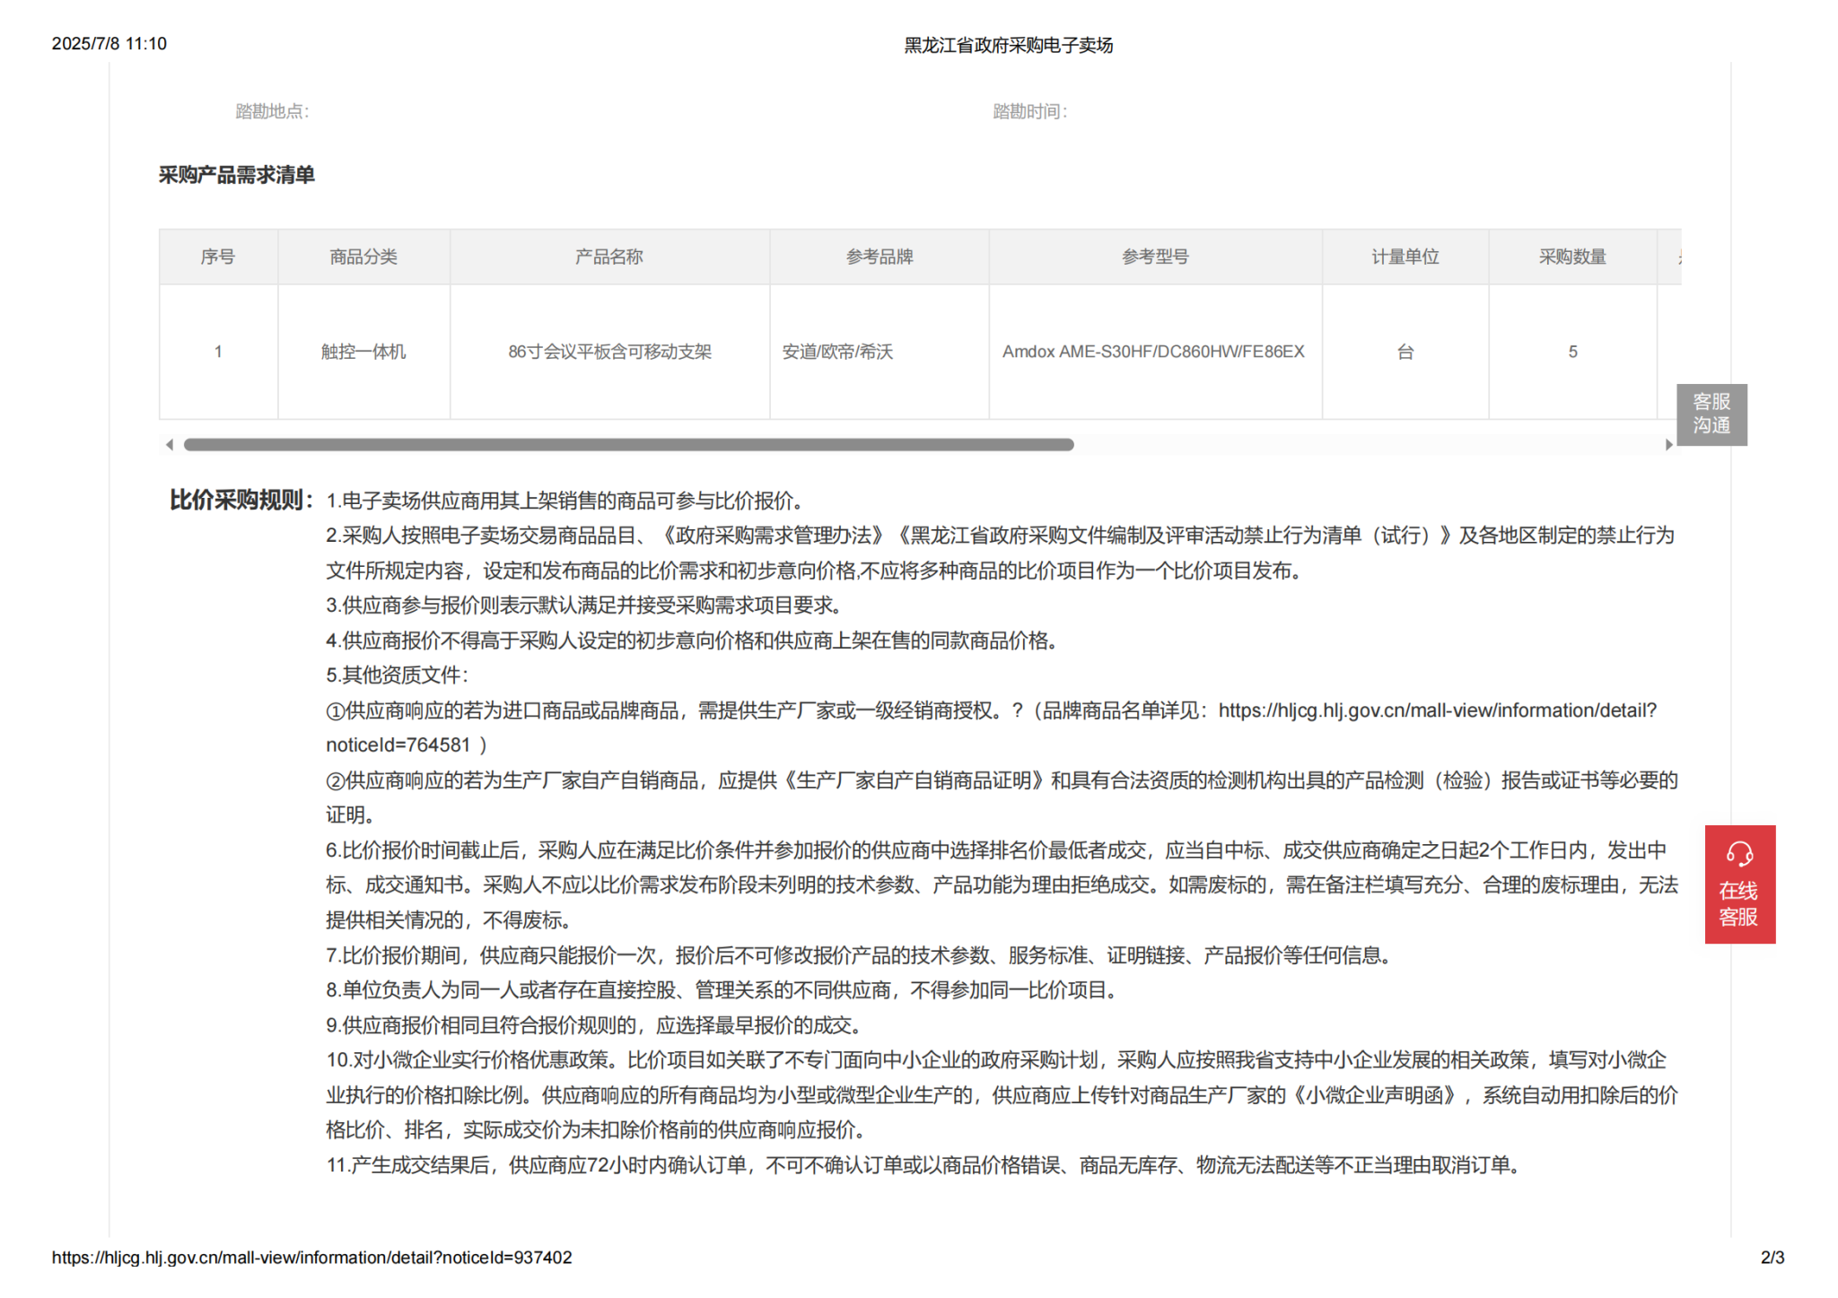Click the Amdox AME-S30HF model cell

coord(1153,352)
